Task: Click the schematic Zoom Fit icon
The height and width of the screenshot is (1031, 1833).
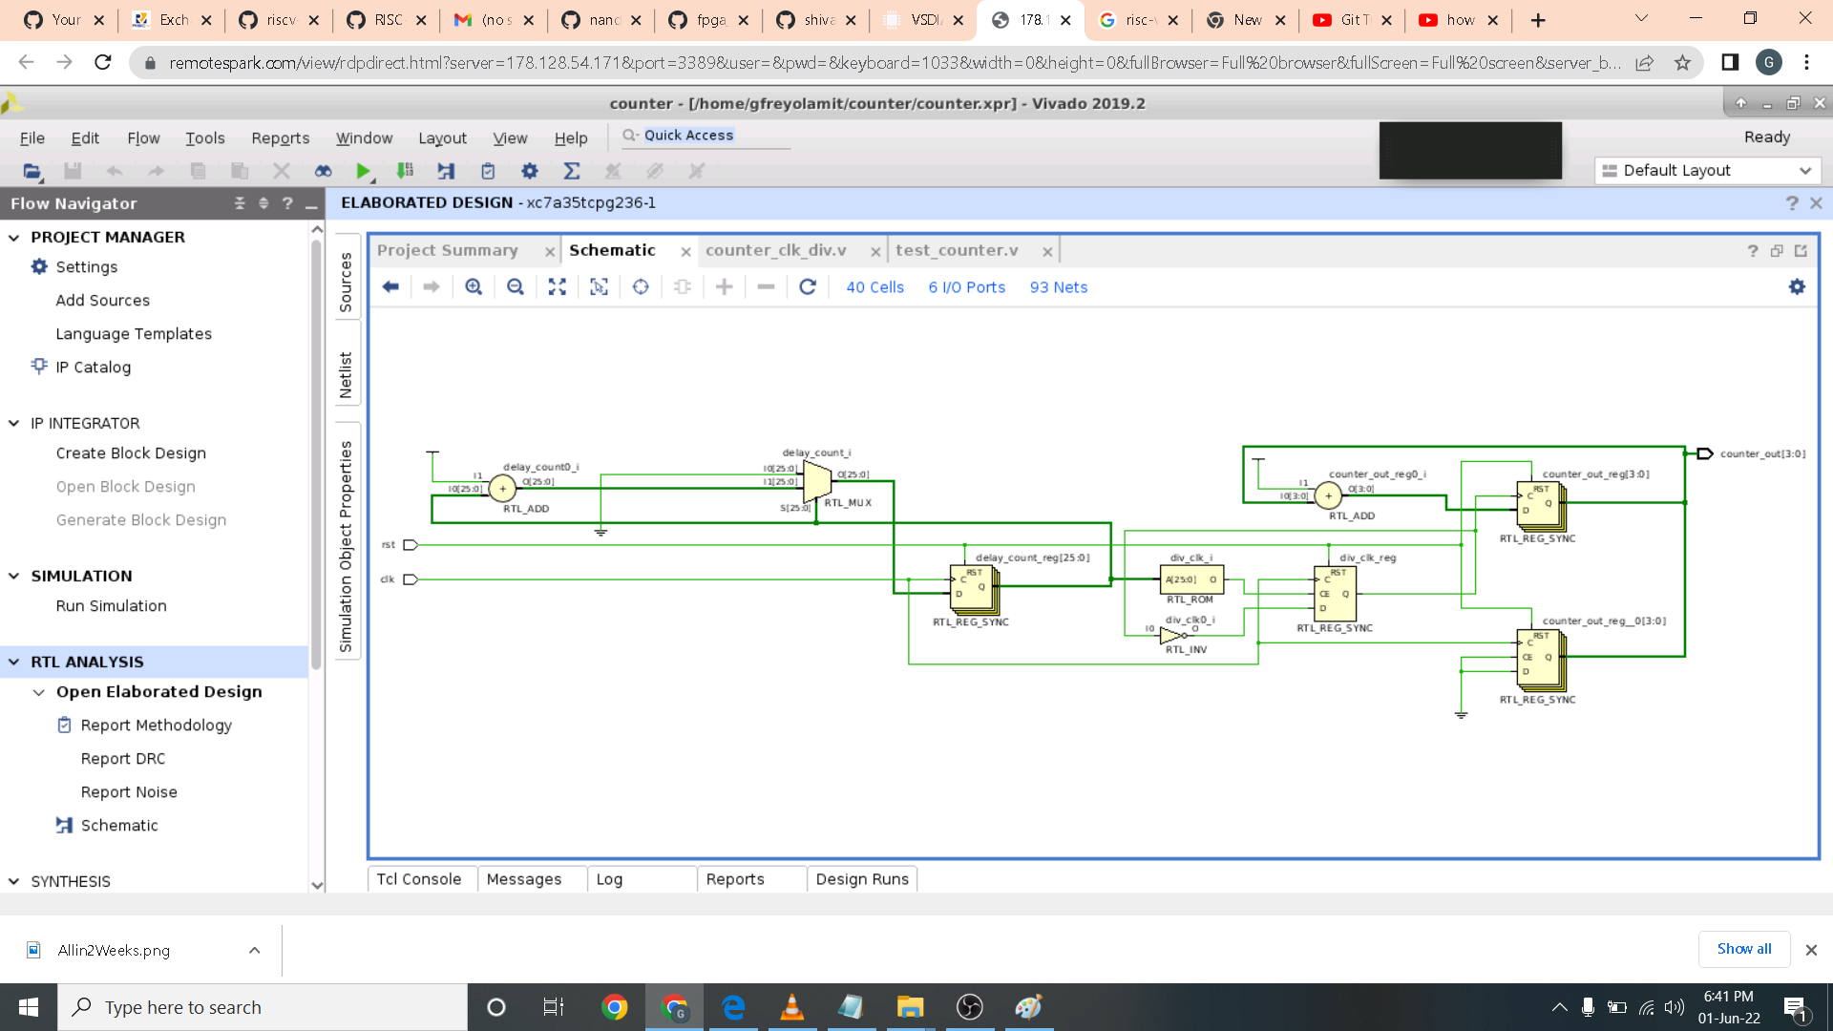Action: coord(558,287)
